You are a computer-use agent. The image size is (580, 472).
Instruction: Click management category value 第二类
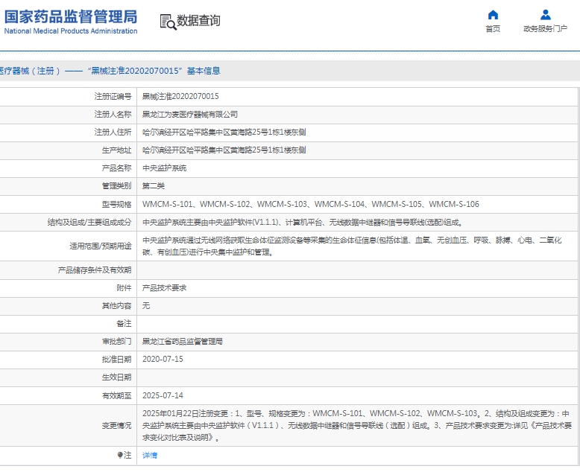[153, 186]
